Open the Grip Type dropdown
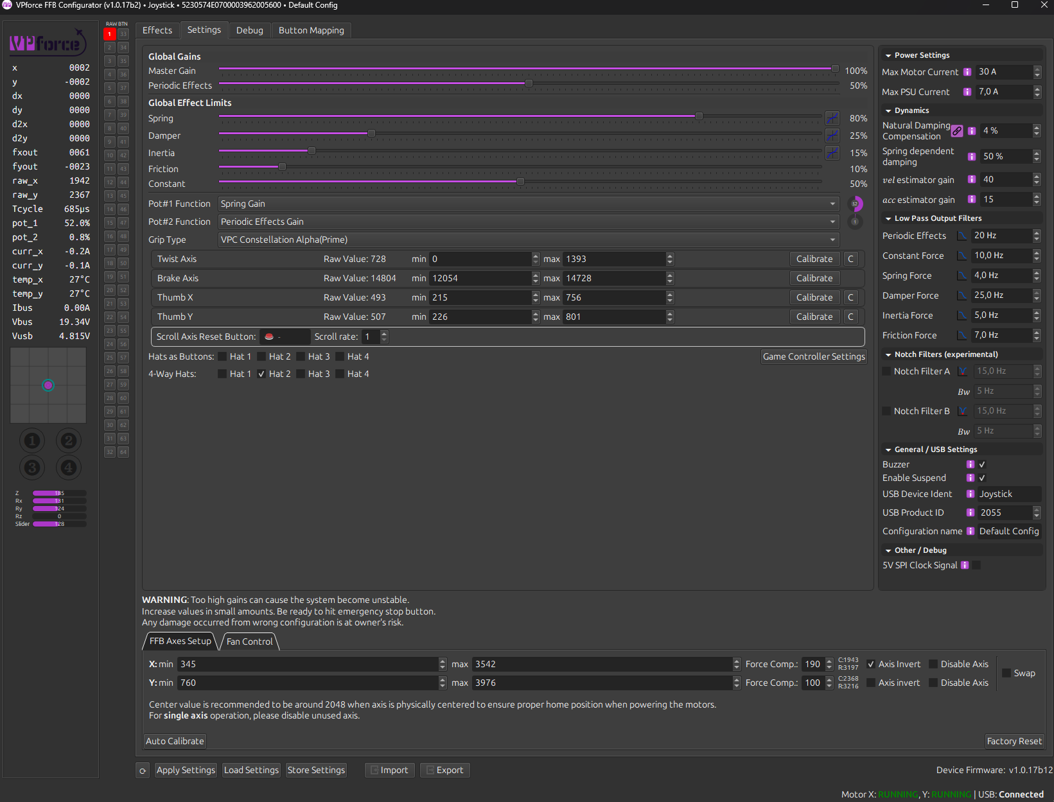Screen dimensions: 1054x802 point(528,240)
